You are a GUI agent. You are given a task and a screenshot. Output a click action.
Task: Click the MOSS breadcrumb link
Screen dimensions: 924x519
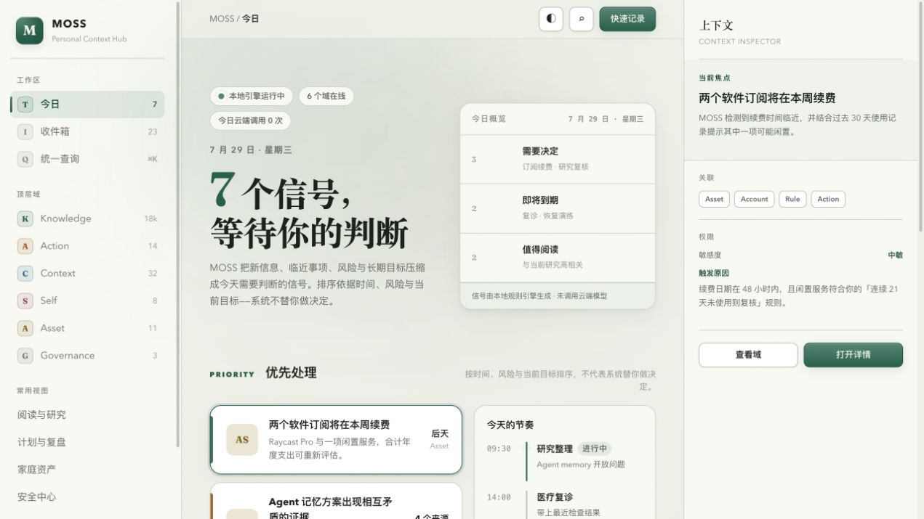pos(222,19)
